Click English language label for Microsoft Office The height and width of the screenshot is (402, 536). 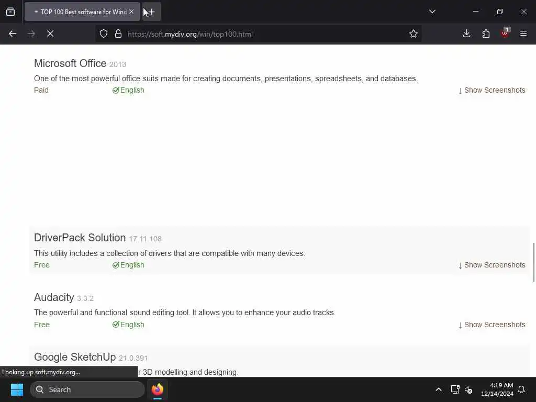coord(129,90)
